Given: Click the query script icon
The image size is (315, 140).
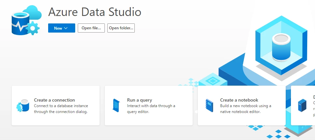Looking at the screenshot, I should [116, 105].
